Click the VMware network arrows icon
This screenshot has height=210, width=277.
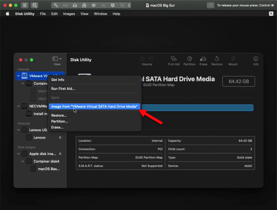tap(65, 5)
